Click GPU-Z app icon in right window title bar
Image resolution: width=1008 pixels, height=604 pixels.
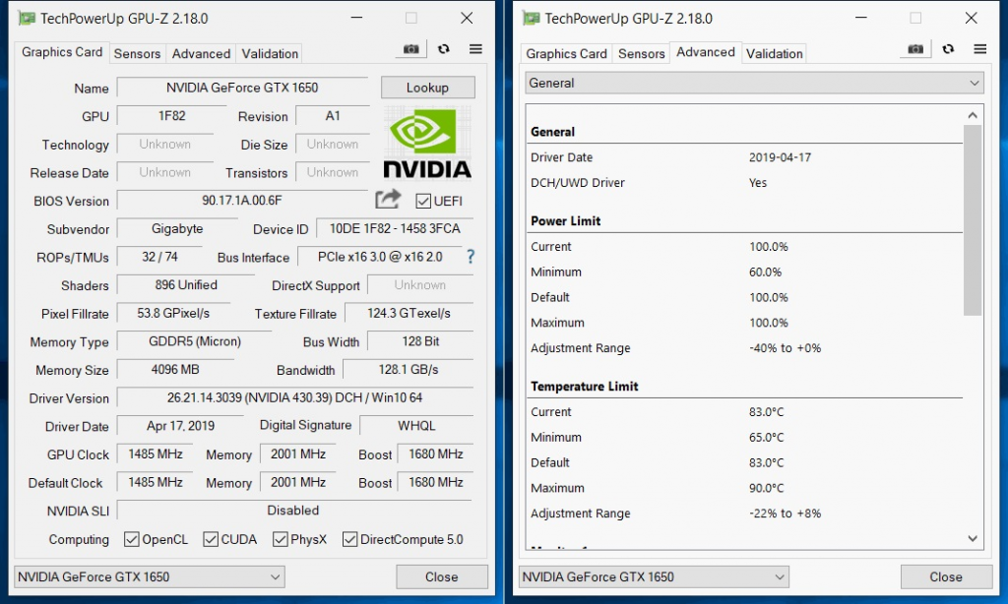pos(531,18)
